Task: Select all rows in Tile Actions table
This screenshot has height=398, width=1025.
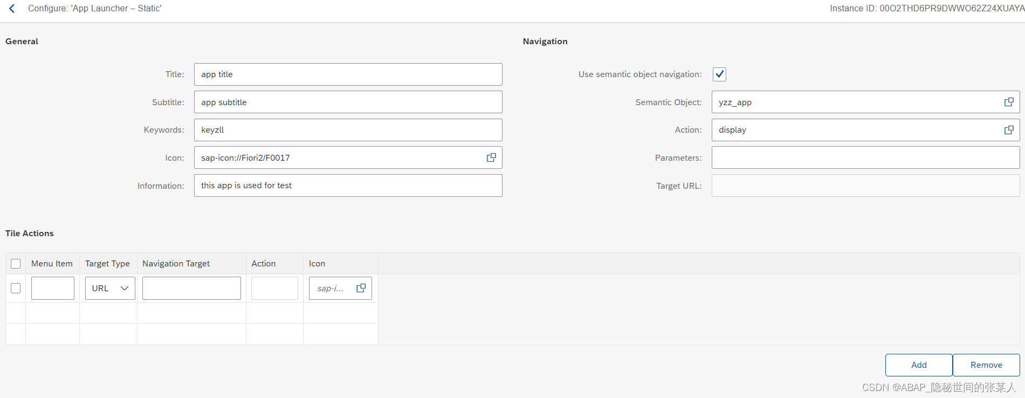Action: tap(16, 264)
